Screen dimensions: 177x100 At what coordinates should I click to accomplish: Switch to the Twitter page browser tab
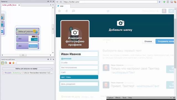(x=63, y=6)
